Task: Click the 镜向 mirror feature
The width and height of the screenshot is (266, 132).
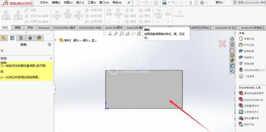Action: tap(144, 22)
